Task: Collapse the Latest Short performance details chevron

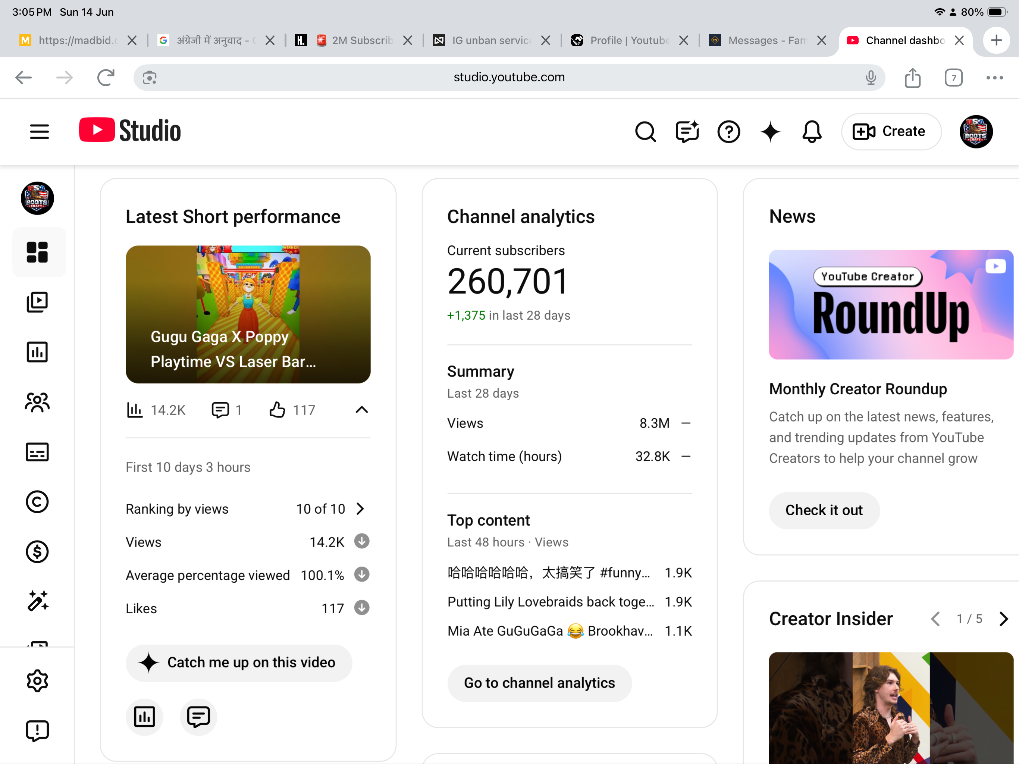Action: tap(362, 410)
